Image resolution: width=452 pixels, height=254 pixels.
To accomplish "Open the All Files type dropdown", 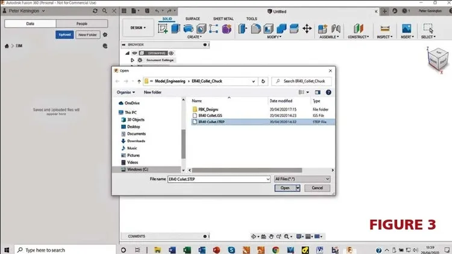I will (302, 179).
